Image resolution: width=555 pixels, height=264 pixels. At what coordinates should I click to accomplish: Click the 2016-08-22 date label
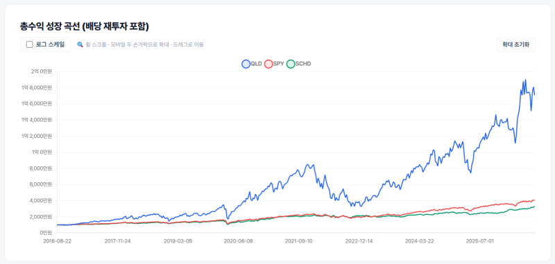58,241
